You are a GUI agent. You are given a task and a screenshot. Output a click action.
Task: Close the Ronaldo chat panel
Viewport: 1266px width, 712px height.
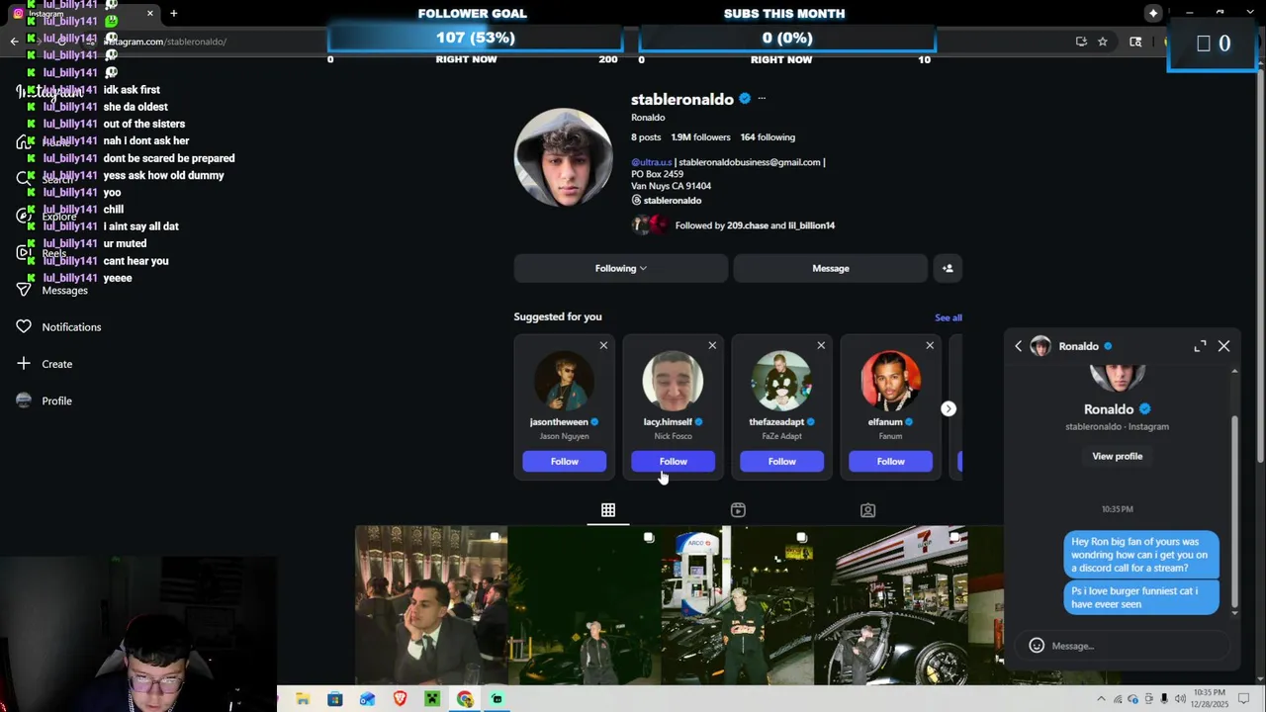tap(1223, 346)
